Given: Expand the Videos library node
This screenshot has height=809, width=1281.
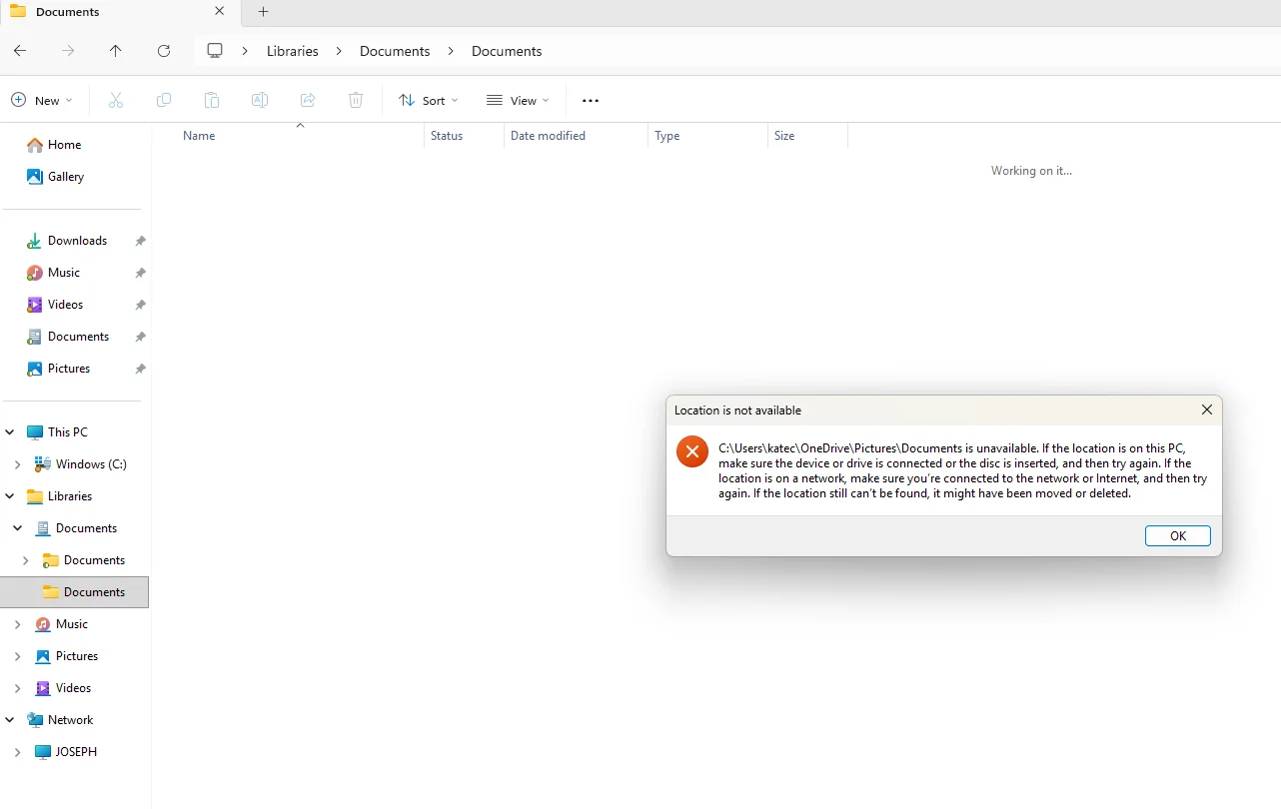Looking at the screenshot, I should click(18, 688).
